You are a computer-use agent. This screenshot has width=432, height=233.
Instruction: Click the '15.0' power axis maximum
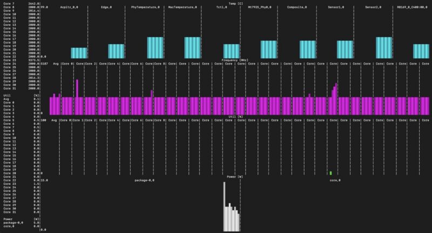tap(44, 180)
